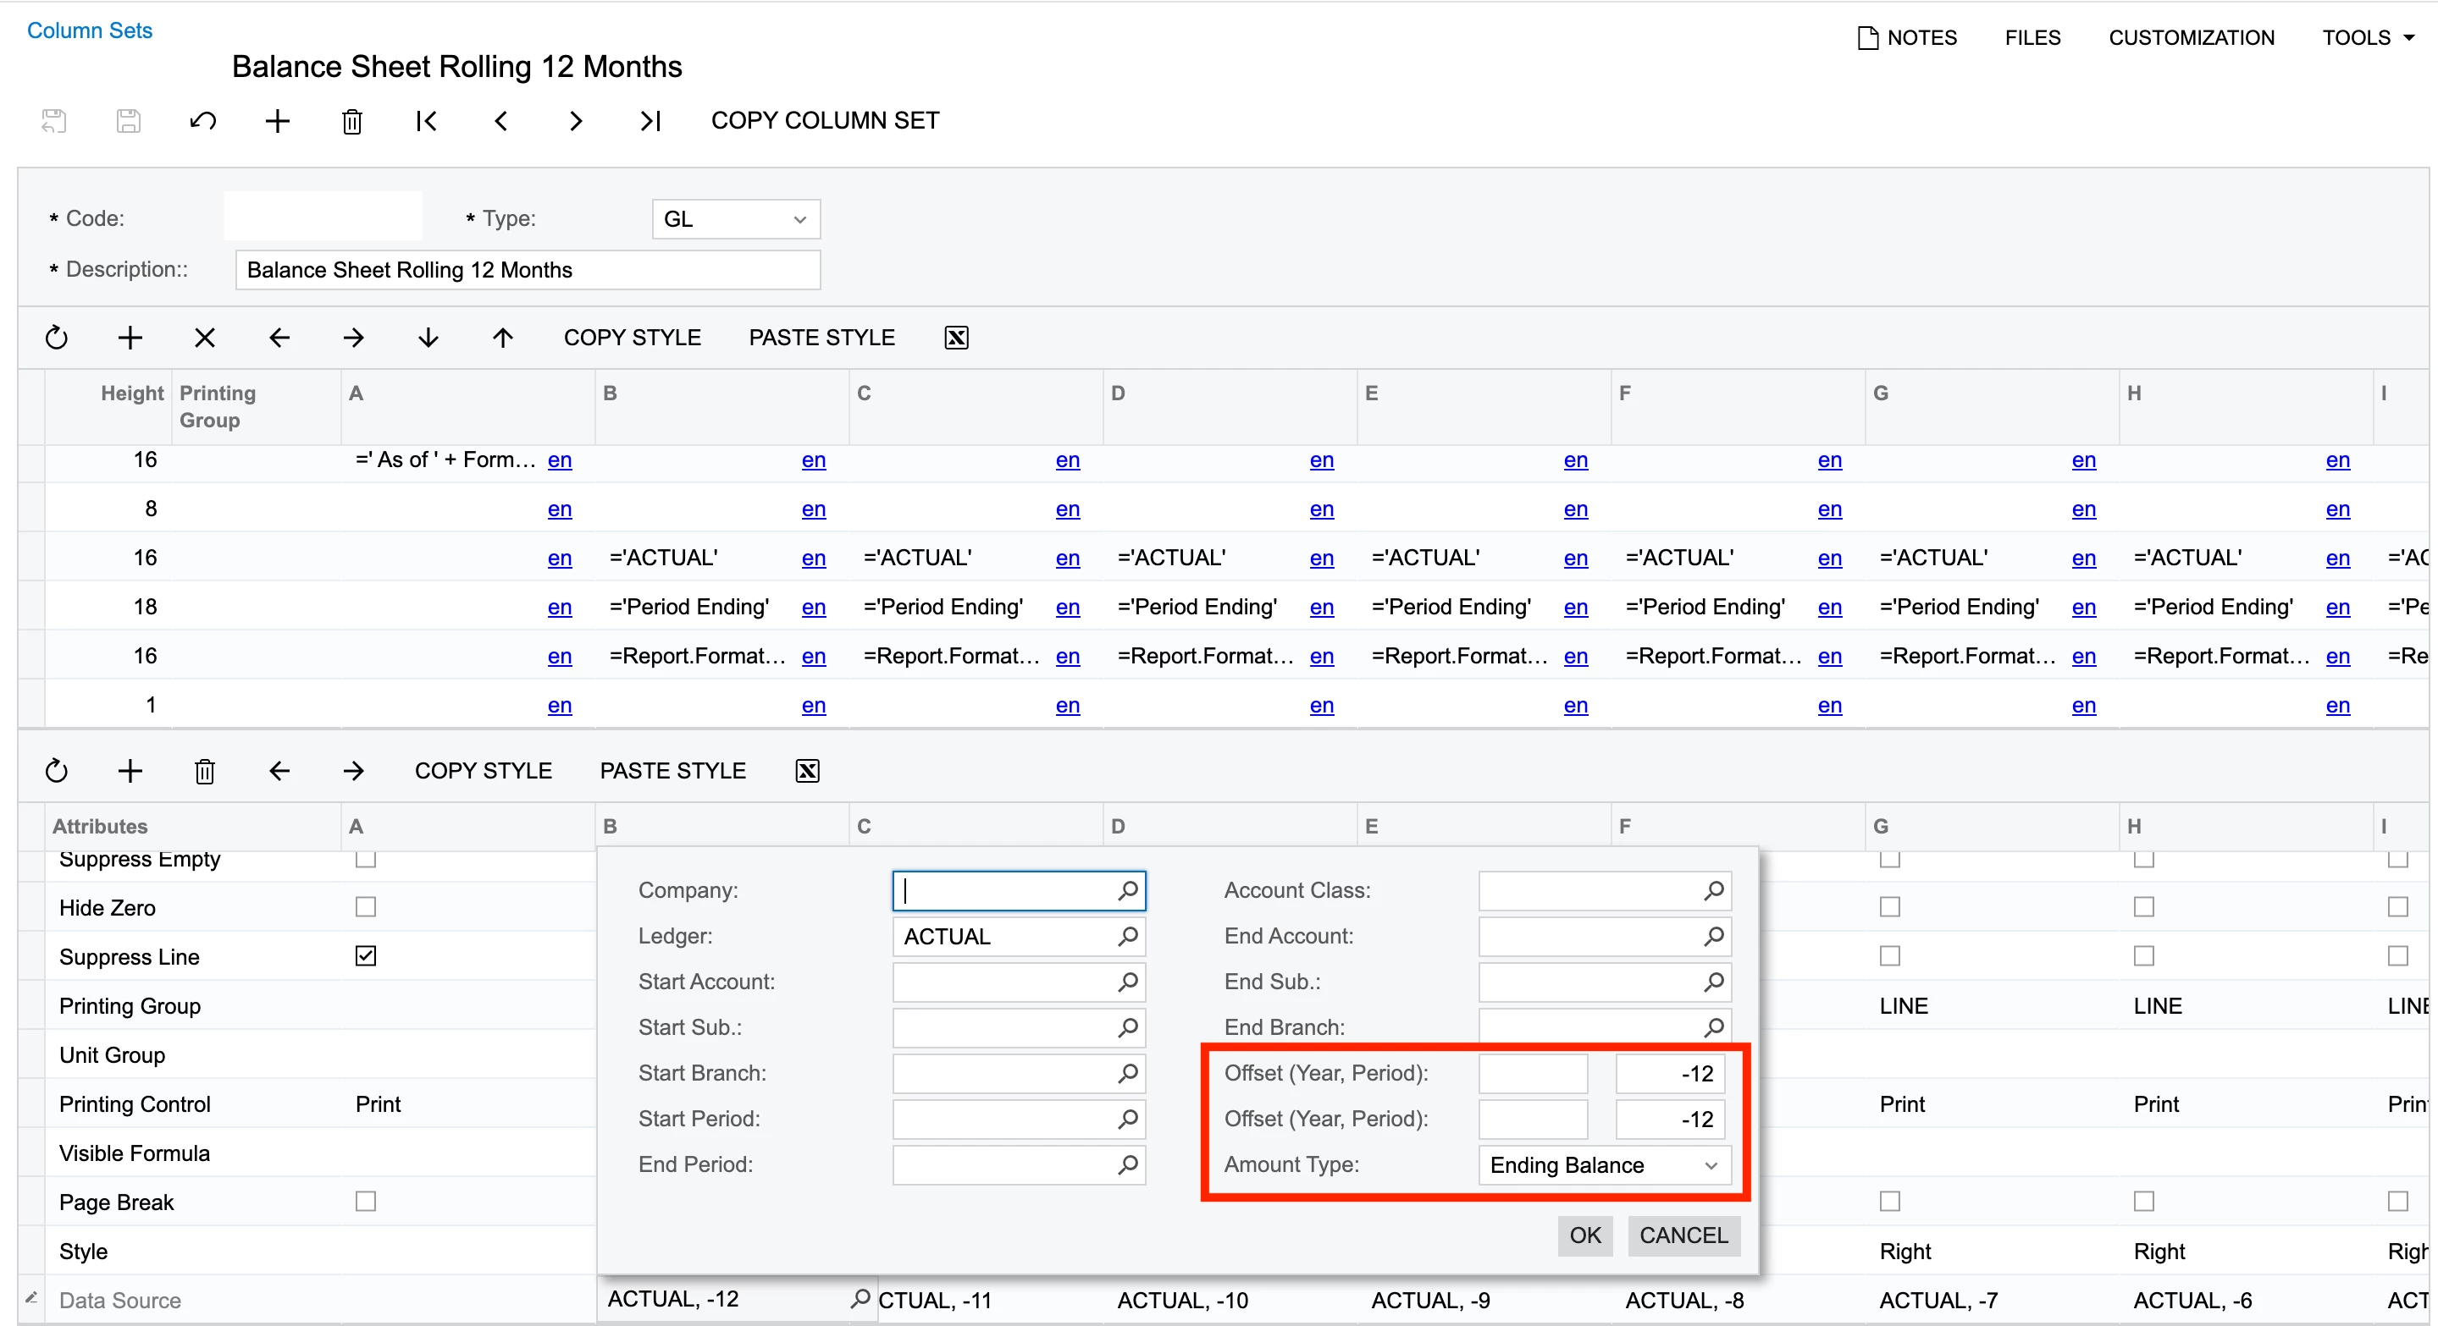Viewport: 2438px width, 1326px height.
Task: Click the Save disk icon
Action: [x=129, y=121]
